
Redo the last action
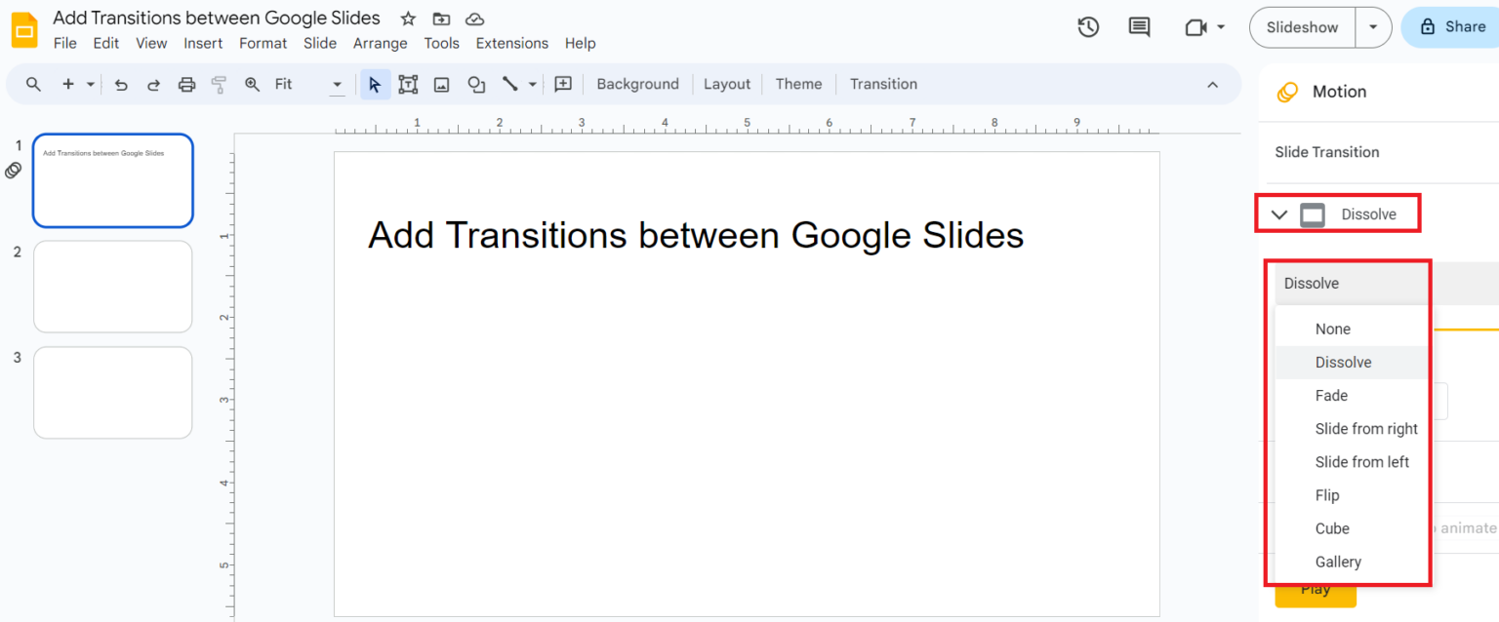pos(153,85)
